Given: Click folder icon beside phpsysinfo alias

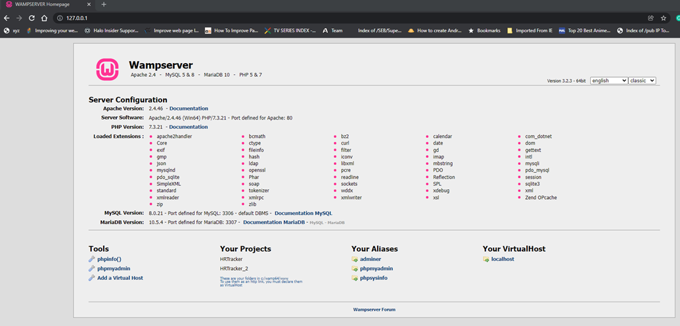Looking at the screenshot, I should [355, 278].
